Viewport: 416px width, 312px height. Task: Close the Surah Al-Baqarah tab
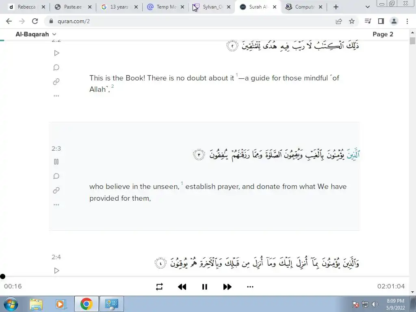[x=275, y=7]
